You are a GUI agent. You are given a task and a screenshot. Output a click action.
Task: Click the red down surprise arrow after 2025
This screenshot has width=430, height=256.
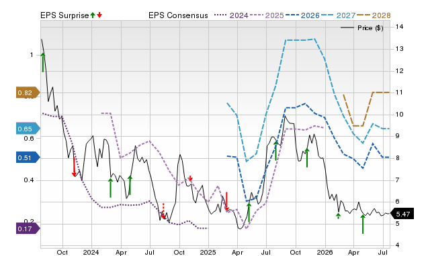coord(226,202)
